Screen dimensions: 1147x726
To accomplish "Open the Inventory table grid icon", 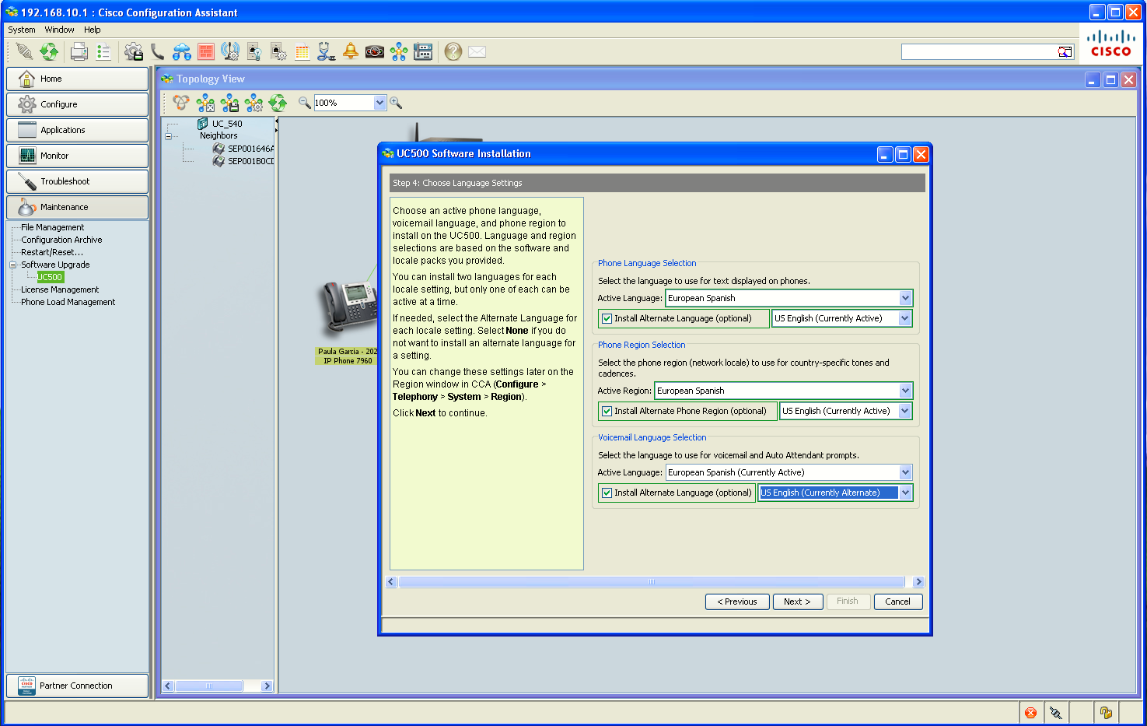I will [302, 51].
